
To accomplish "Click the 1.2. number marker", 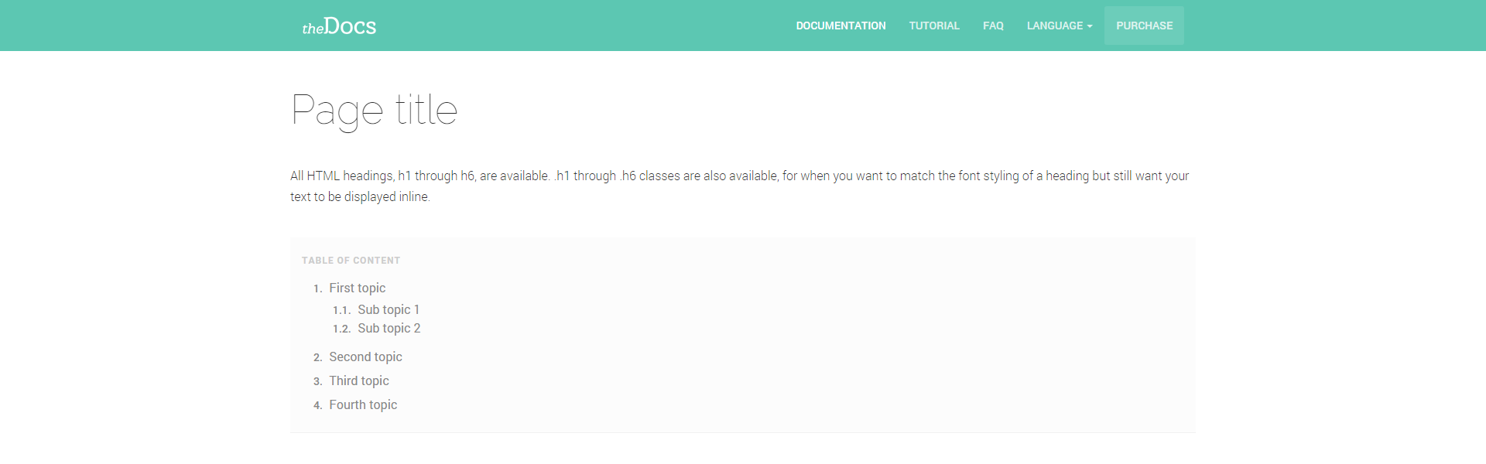I will (x=341, y=329).
